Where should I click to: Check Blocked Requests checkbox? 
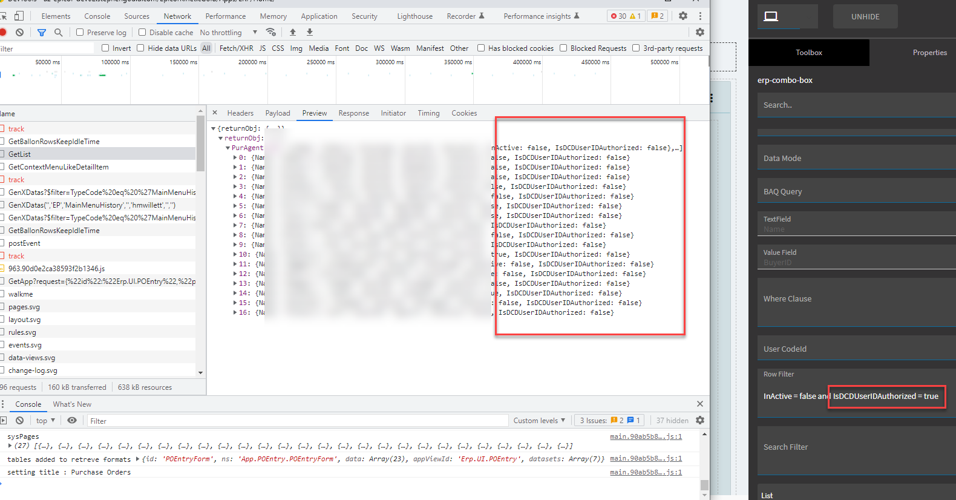pos(563,48)
